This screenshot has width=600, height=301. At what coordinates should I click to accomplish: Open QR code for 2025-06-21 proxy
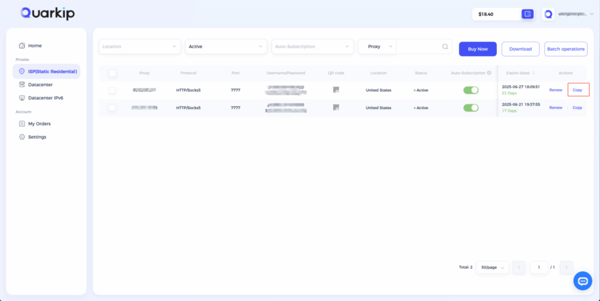336,107
